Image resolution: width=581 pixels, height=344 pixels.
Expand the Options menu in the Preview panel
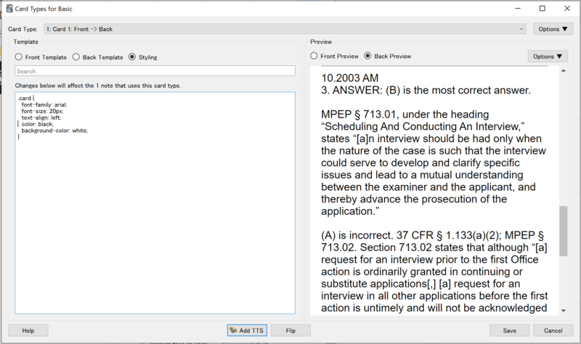(548, 56)
